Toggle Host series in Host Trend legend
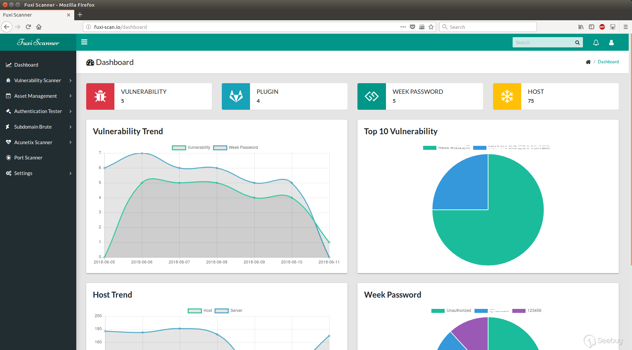Viewport: 632px width, 350px height. [x=200, y=311]
